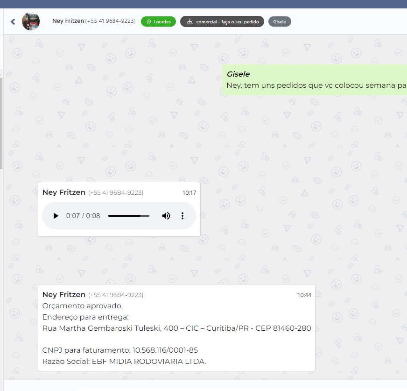Click the 10:17 timestamp on the audio message

(x=189, y=192)
